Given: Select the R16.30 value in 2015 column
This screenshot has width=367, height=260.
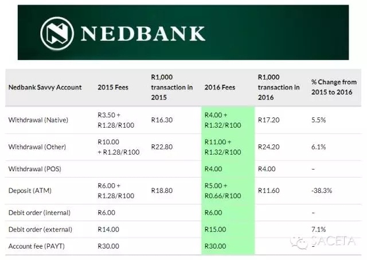Looking at the screenshot, I should 162,120.
